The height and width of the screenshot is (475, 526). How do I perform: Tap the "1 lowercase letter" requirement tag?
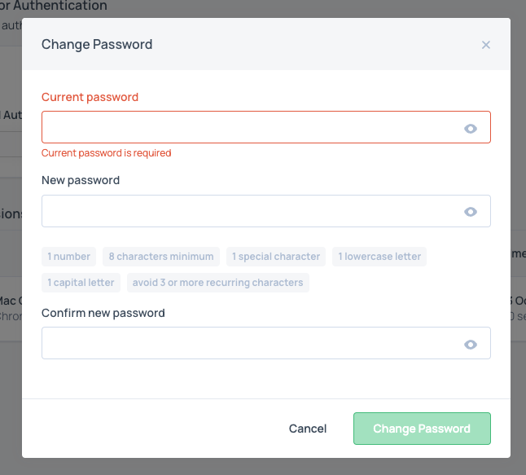click(379, 257)
